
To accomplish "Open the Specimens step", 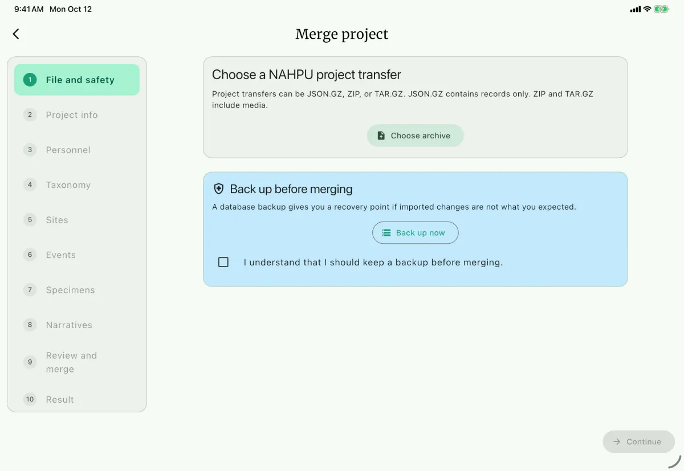I will click(x=77, y=290).
